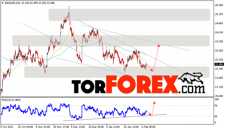225x130 pixels.
Task: Select the 24.850 price axis value
Action: click(219, 23)
